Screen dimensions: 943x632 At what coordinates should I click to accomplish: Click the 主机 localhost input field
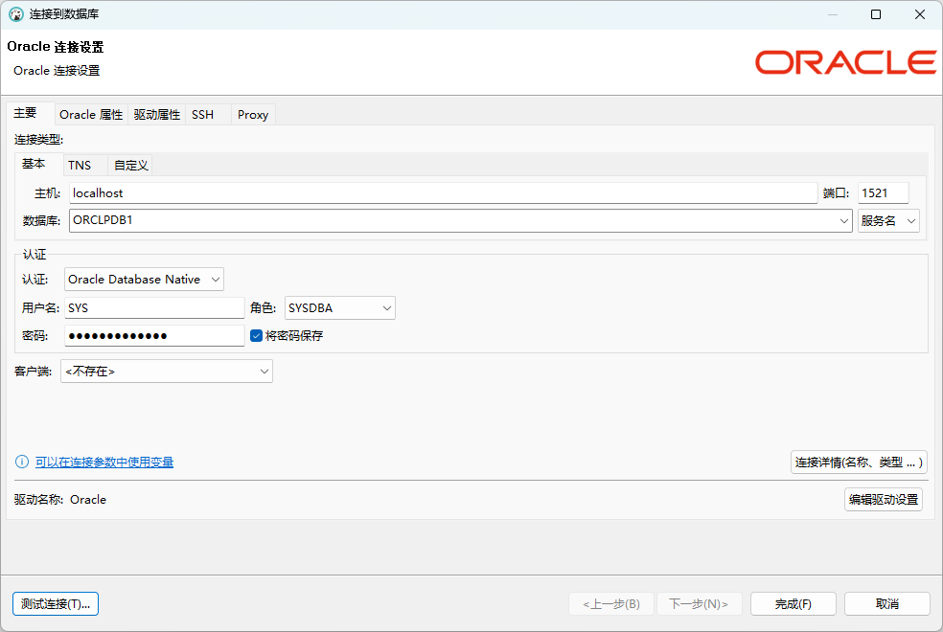tap(444, 192)
